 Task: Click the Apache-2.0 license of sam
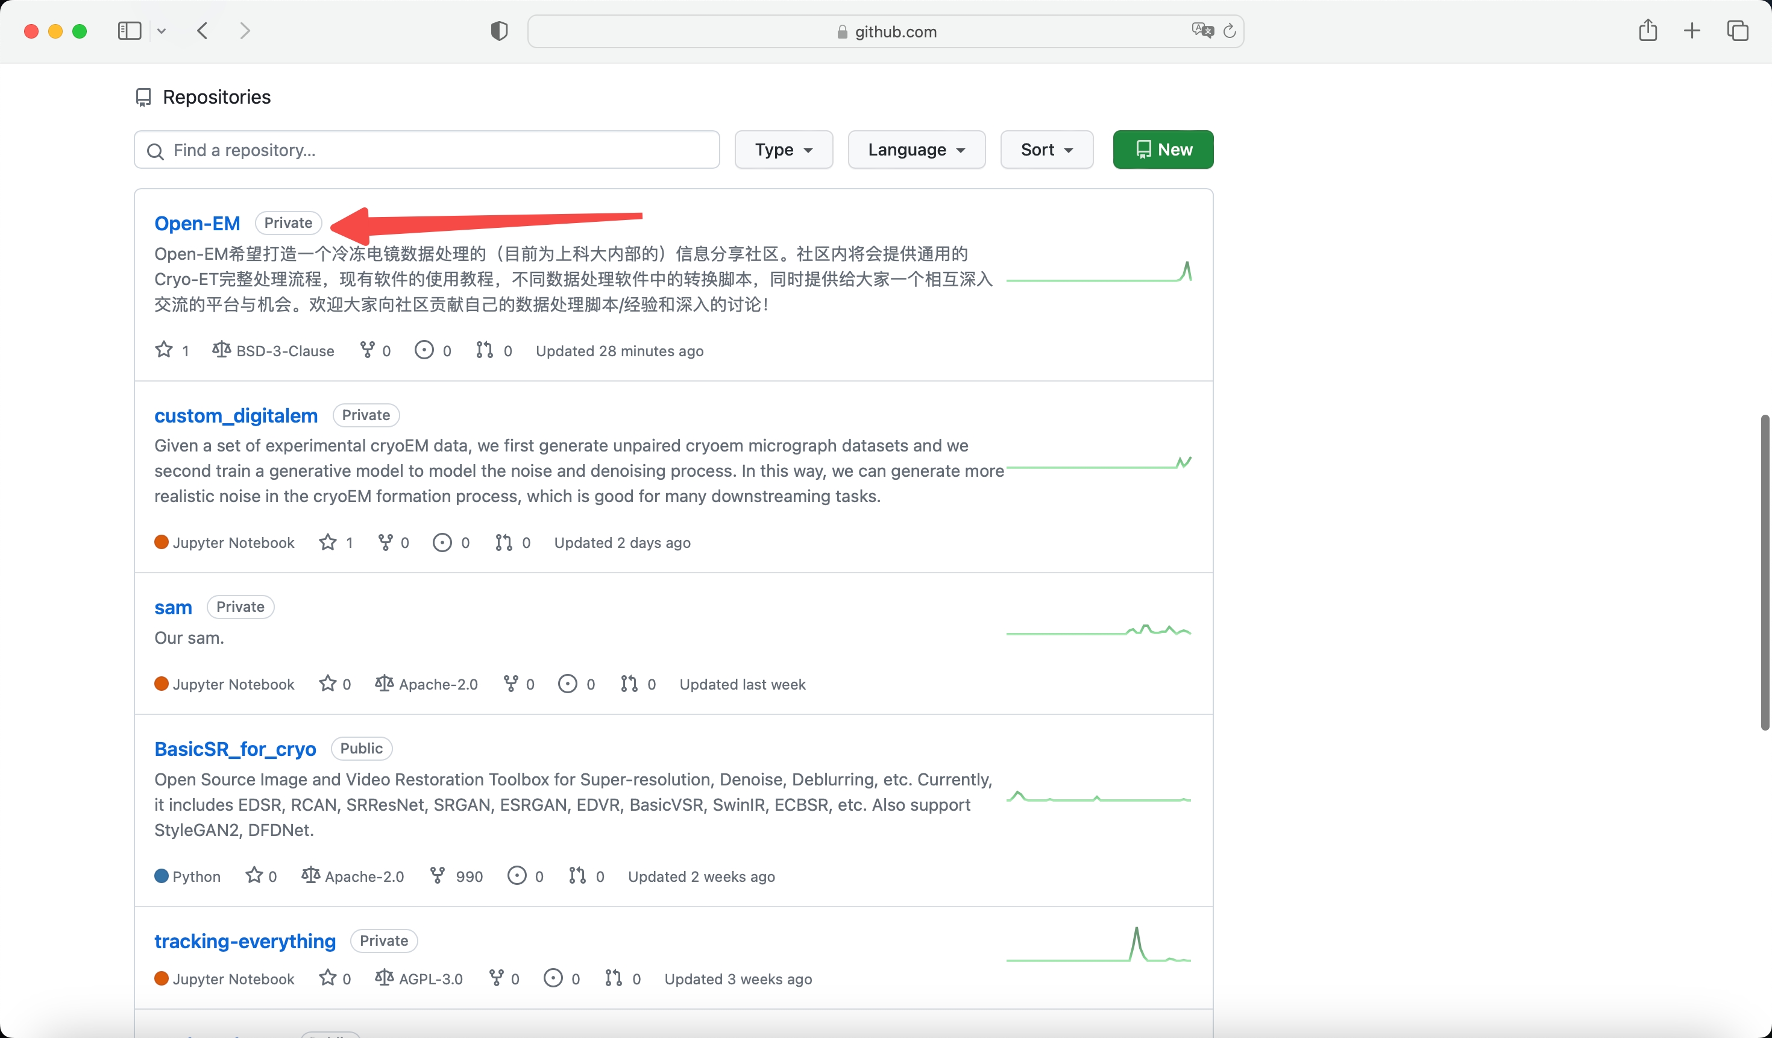coord(427,684)
